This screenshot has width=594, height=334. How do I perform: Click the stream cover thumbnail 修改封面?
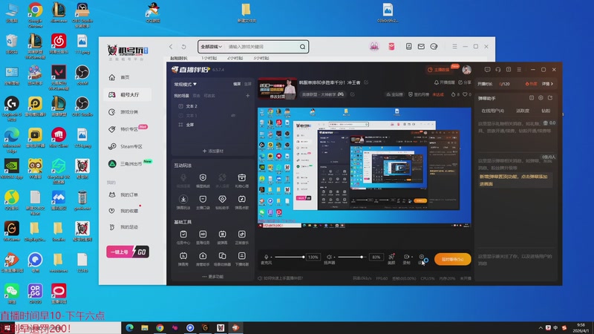click(277, 88)
